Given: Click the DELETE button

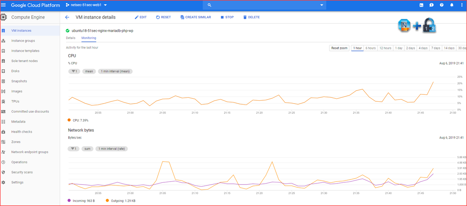Looking at the screenshot, I should (x=251, y=17).
